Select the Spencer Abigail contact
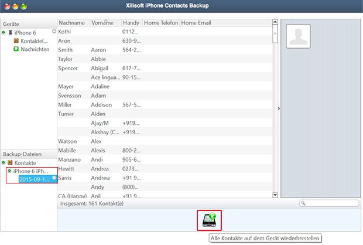The width and height of the screenshot is (363, 245). (165, 68)
